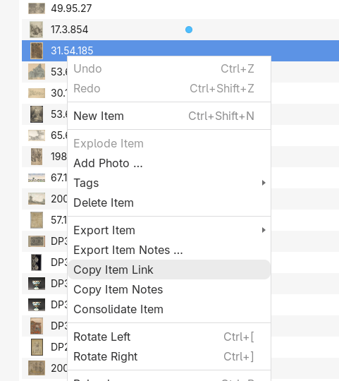339x381 pixels.
Task: Open the Tags submenu
Action: click(x=169, y=183)
